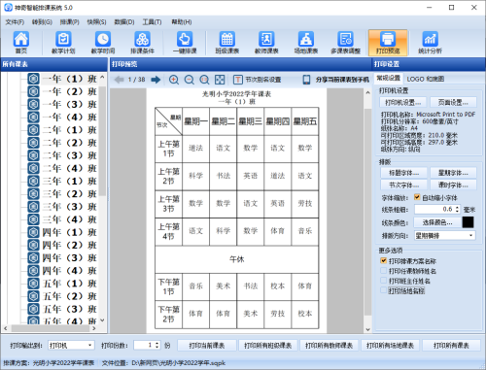Open the 教师课表 toolbar icon
This screenshot has height=370, width=486.
266,43
